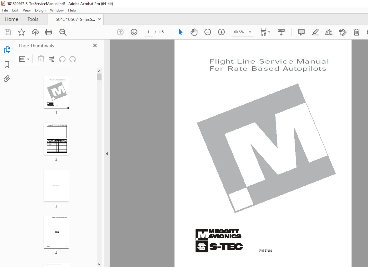The width and height of the screenshot is (368, 267).
Task: Upload file to cloud icon
Action: [35, 32]
